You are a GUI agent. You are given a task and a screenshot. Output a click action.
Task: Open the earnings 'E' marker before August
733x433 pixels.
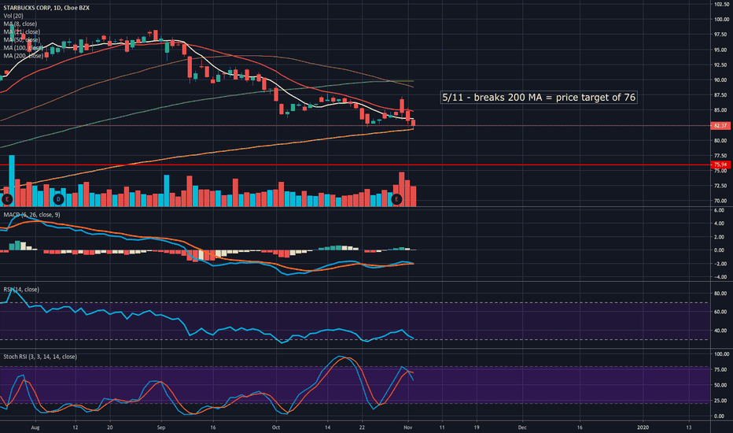point(6,199)
